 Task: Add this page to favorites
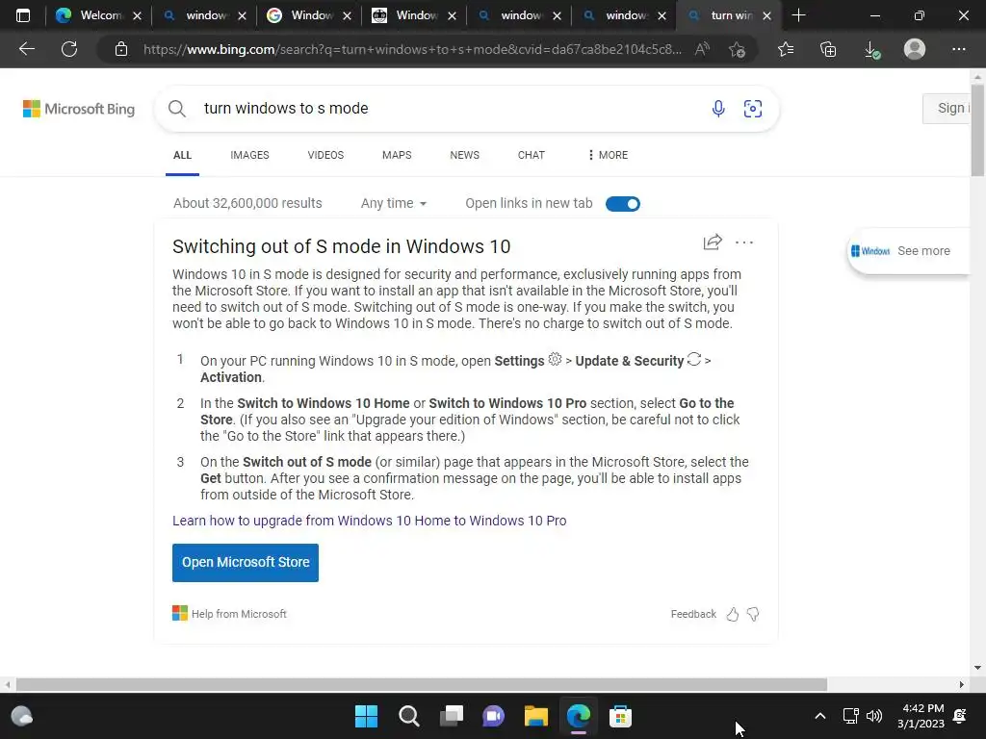click(x=737, y=49)
